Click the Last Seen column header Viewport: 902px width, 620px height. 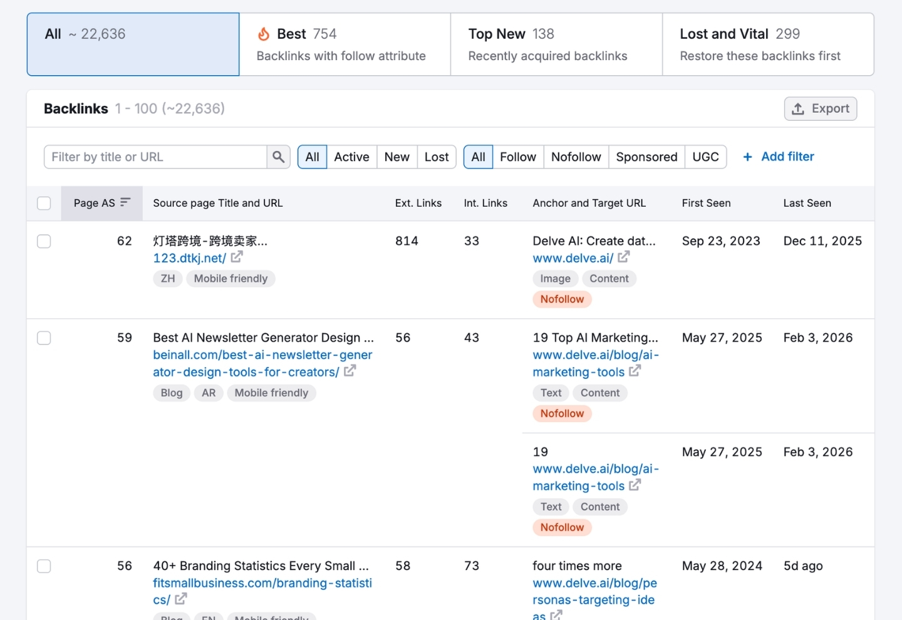tap(807, 203)
